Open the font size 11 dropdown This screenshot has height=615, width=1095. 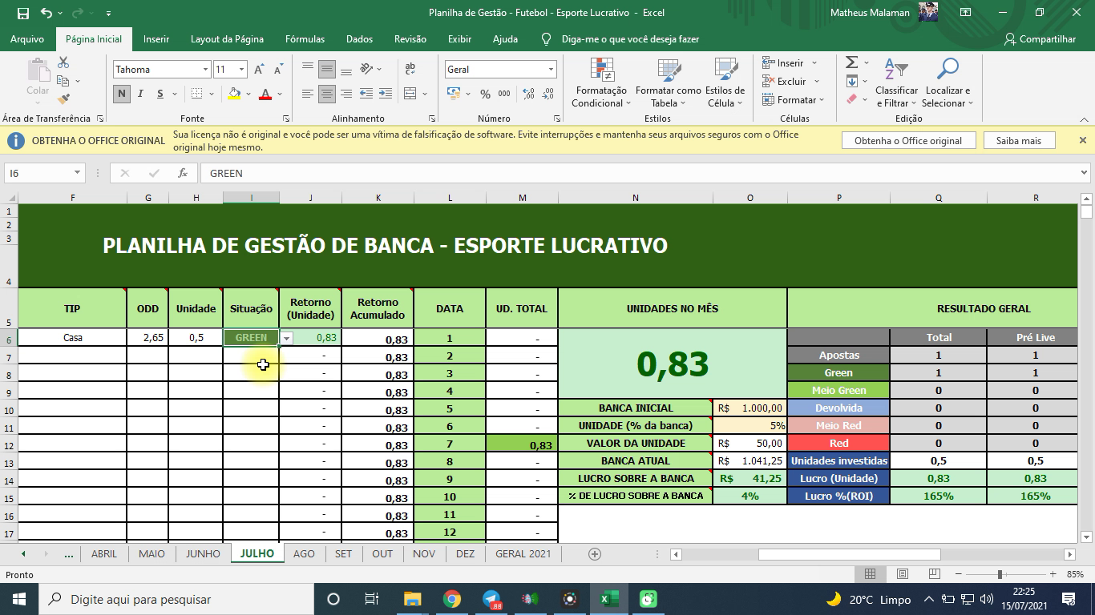coord(241,70)
